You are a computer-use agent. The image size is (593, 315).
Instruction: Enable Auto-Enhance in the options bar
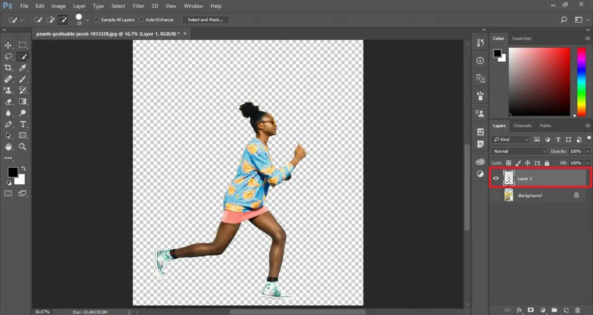(x=142, y=19)
